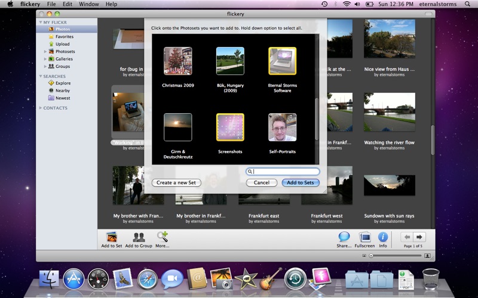The height and width of the screenshot is (298, 478).
Task: Select the Christmas 2009 photoset
Action: coord(178,61)
